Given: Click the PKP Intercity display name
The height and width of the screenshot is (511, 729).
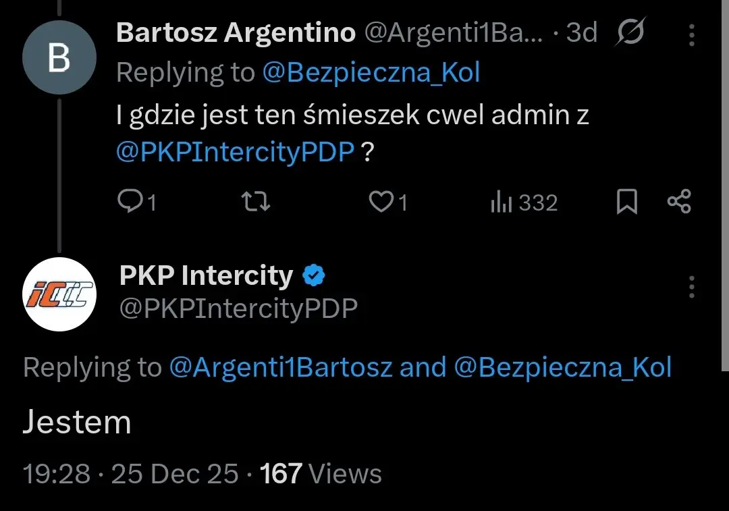Looking at the screenshot, I should pyautogui.click(x=206, y=275).
